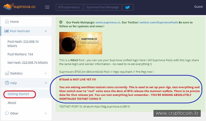Image resolution: width=206 pixels, height=121 pixels.
Task: Click the NGv2 Pool description text
Action: click(x=129, y=62)
